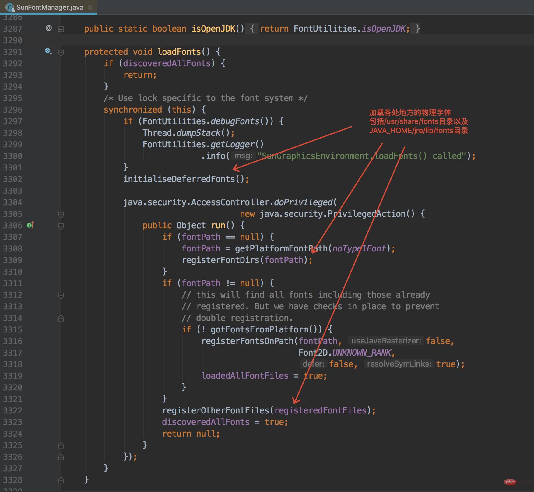
Task: Click the Java class icon on SunFontManager.java tab
Action: [x=9, y=8]
